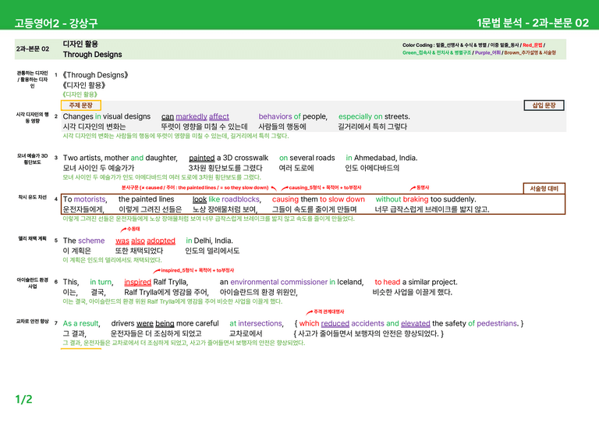Screen dimensions: 599x424
Task: Click the header title 고등영어2 - 강상구
Action: coord(56,23)
